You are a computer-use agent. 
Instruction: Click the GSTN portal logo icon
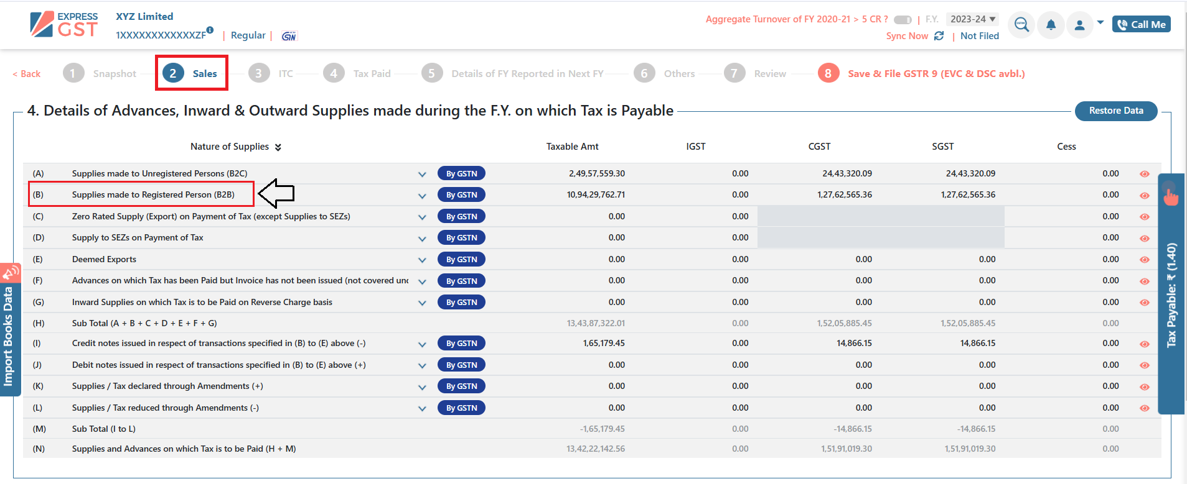pos(289,36)
